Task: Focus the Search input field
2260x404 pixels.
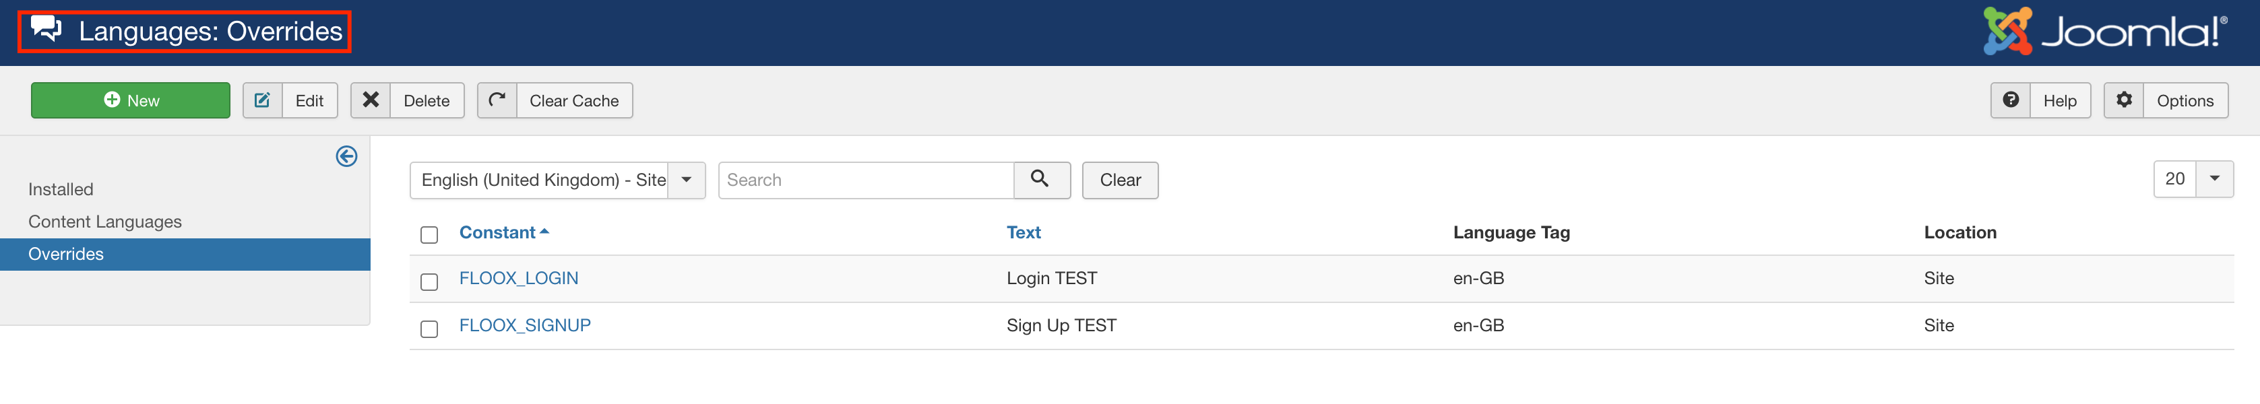Action: tap(866, 180)
